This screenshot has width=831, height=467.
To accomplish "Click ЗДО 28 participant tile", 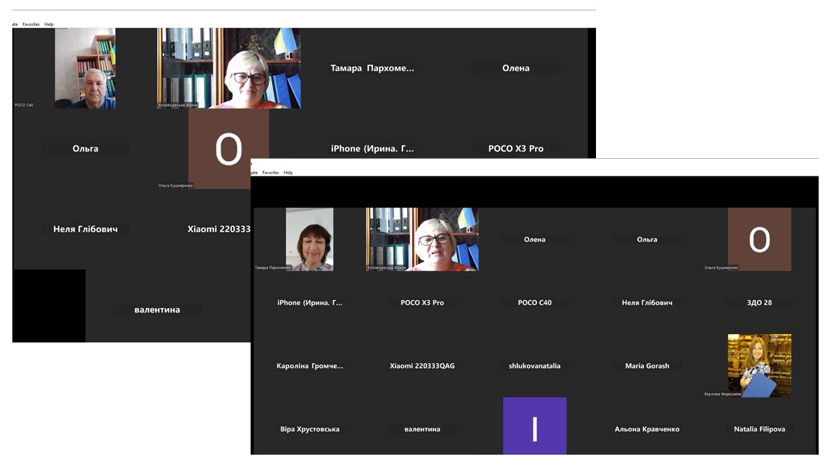I will click(760, 303).
